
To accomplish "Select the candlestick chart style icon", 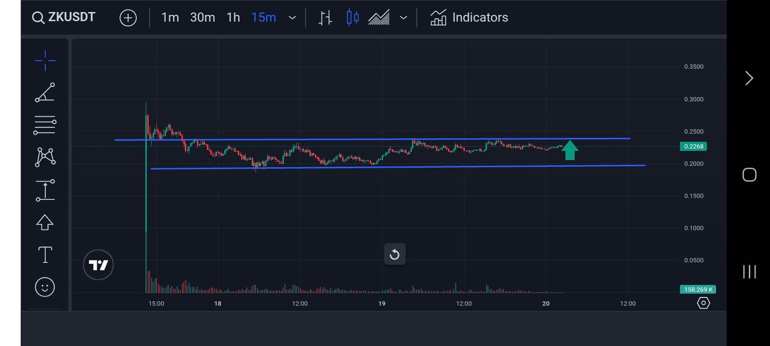I will pos(353,18).
